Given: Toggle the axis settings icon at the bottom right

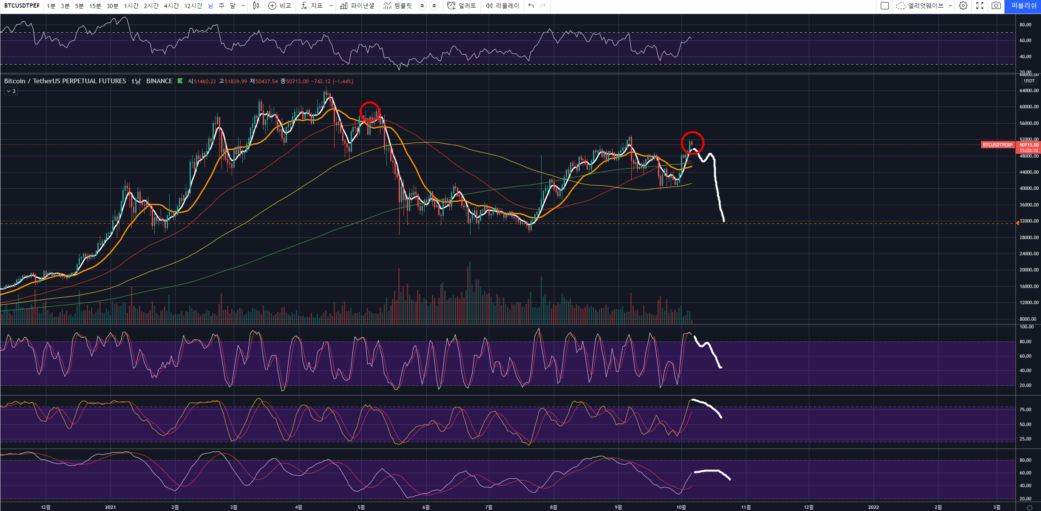Looking at the screenshot, I should [1030, 508].
